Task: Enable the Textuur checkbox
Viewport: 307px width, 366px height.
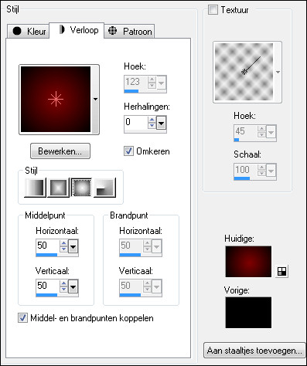Action: click(x=213, y=10)
